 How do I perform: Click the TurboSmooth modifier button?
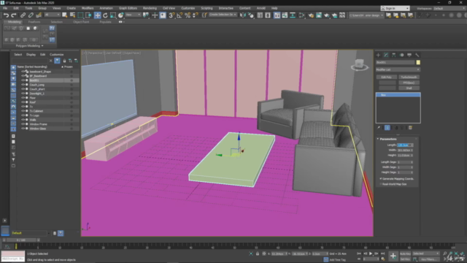(x=409, y=77)
